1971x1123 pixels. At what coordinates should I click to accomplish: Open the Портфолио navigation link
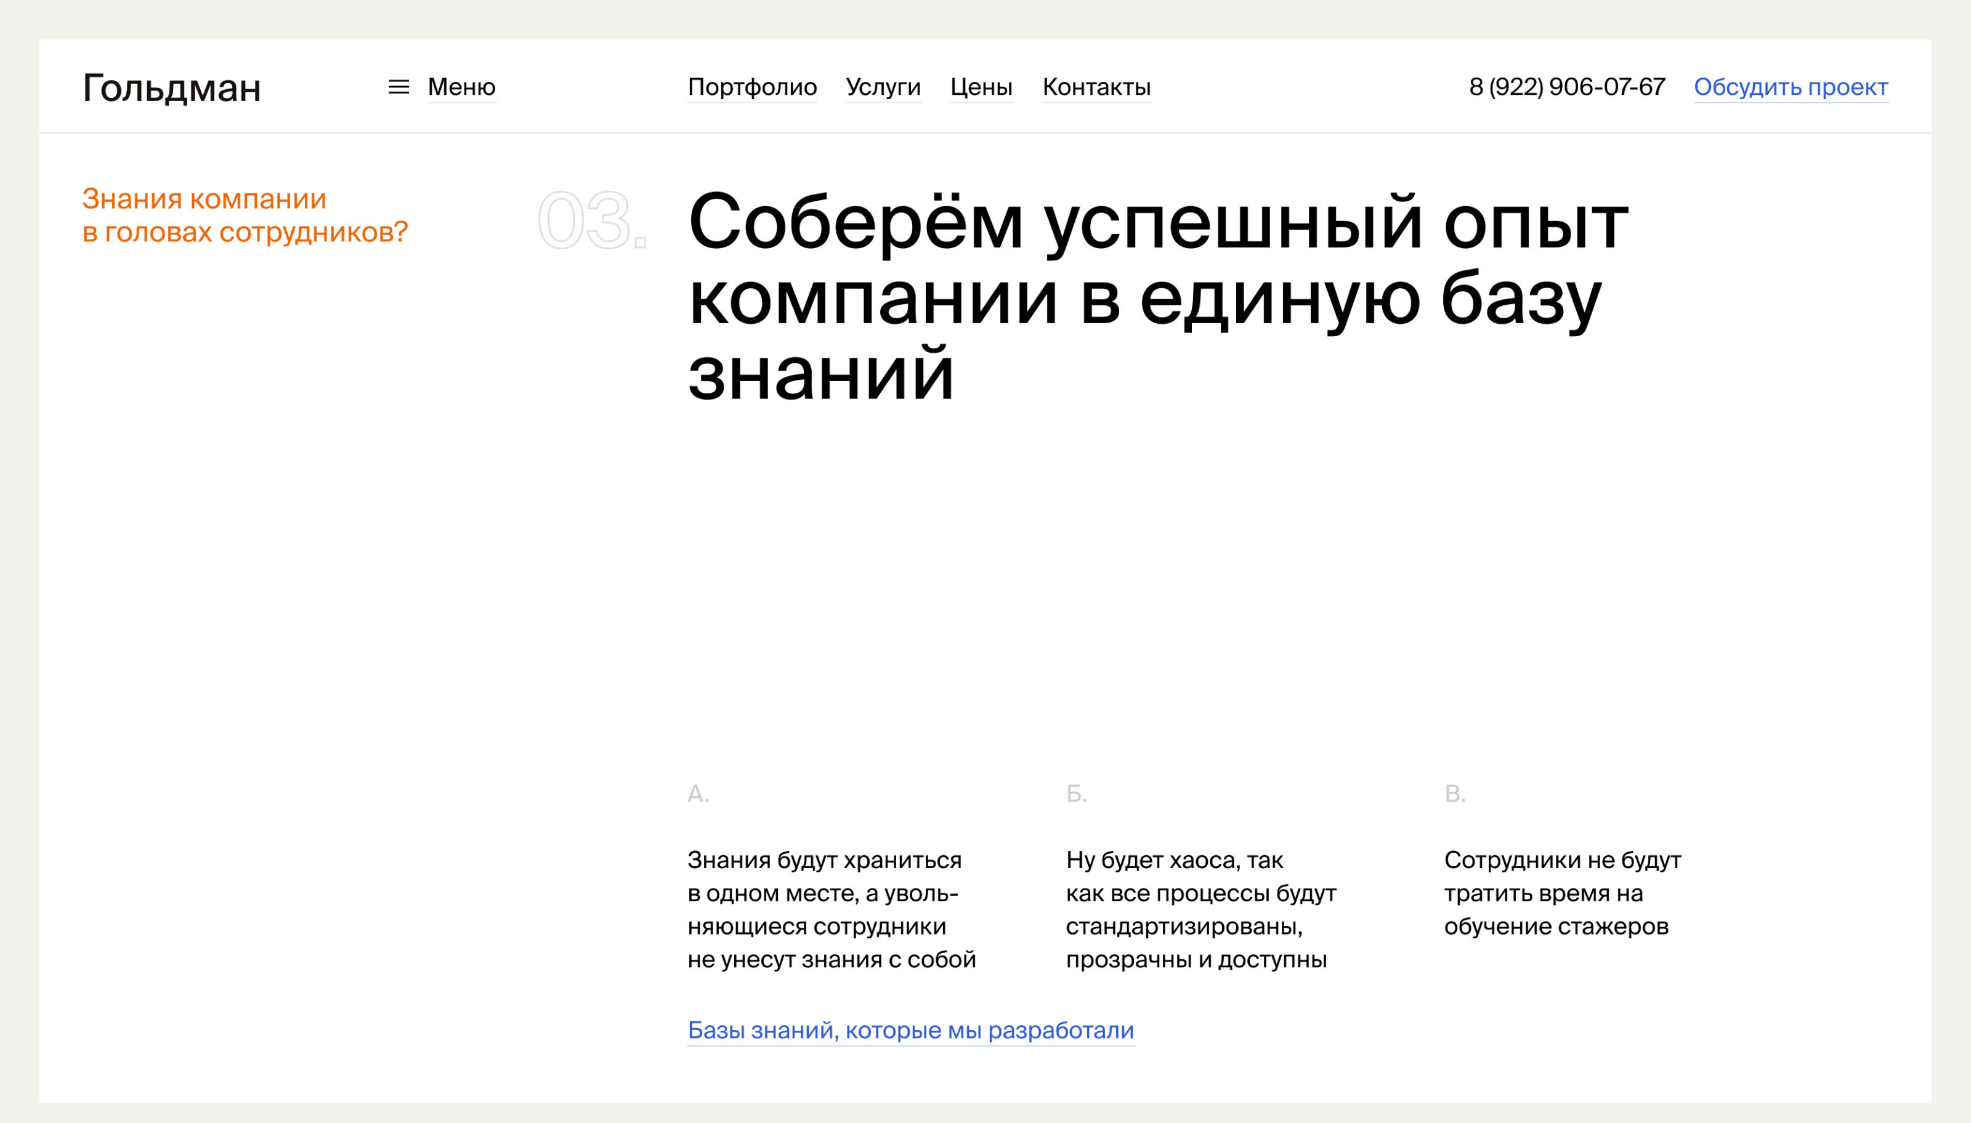point(751,87)
